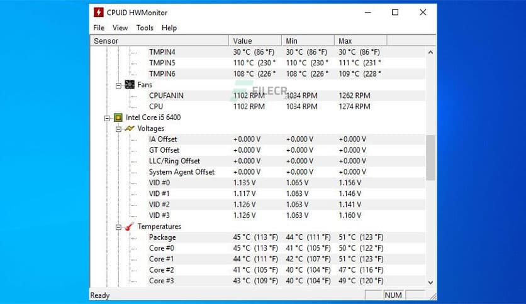
Task: Minimize the HWMonitor window
Action: [x=368, y=13]
